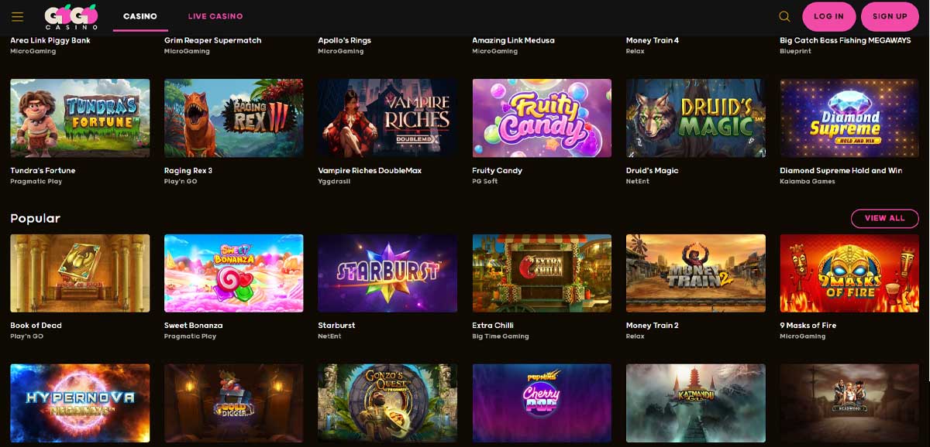930x447 pixels.
Task: Open the Starburst game thumbnail
Action: [387, 273]
